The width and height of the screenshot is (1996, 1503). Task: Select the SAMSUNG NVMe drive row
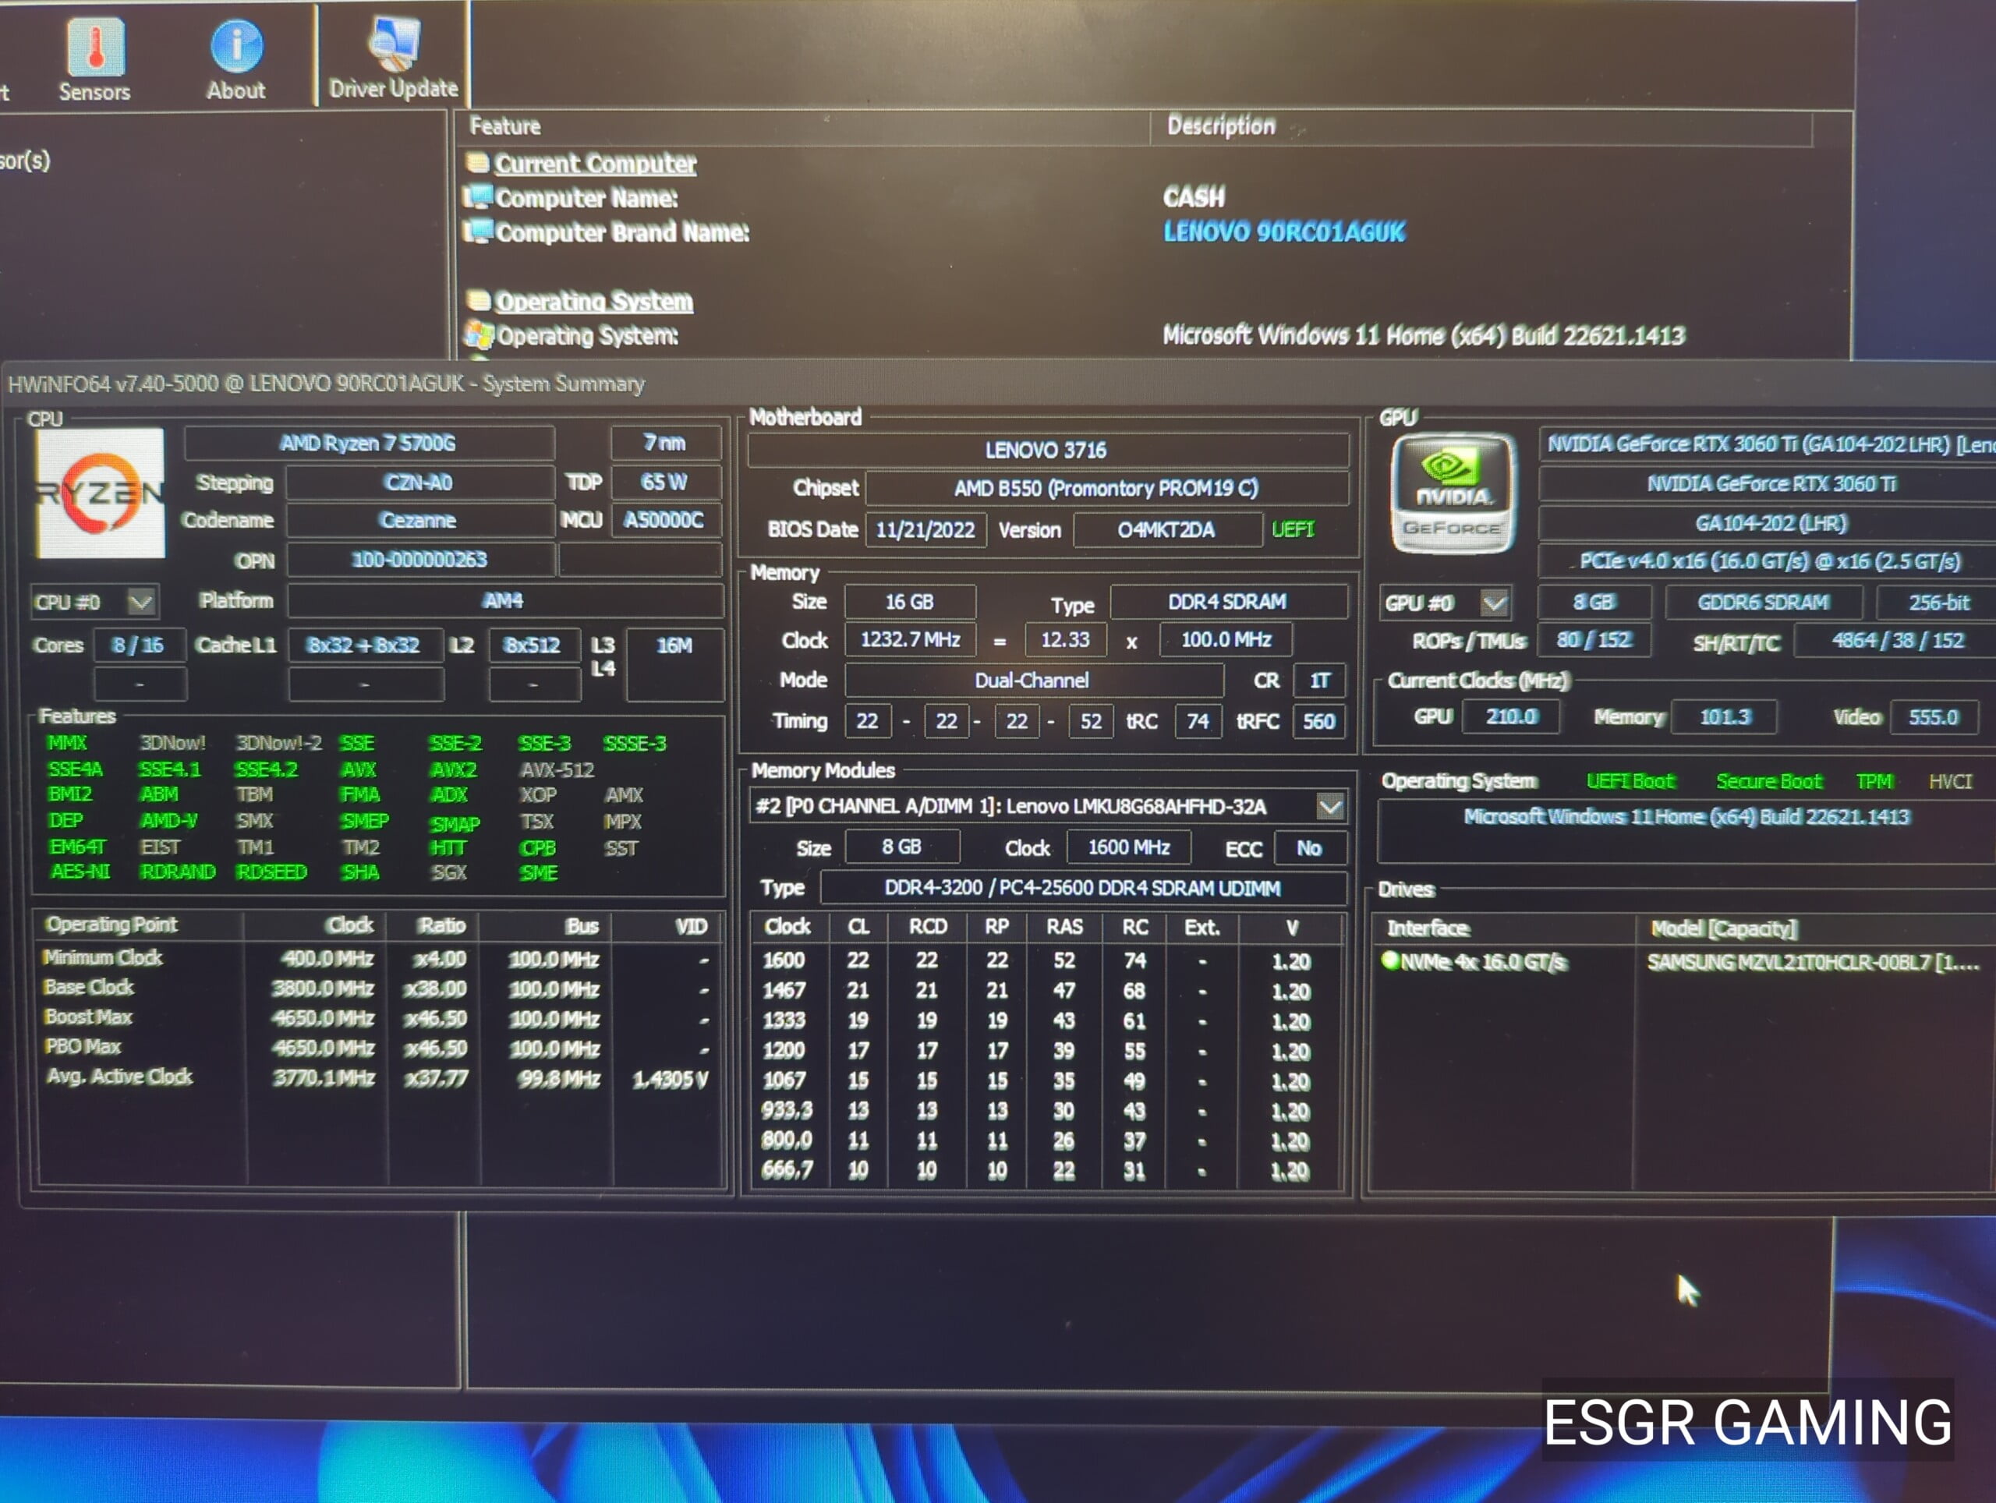pos(1812,962)
